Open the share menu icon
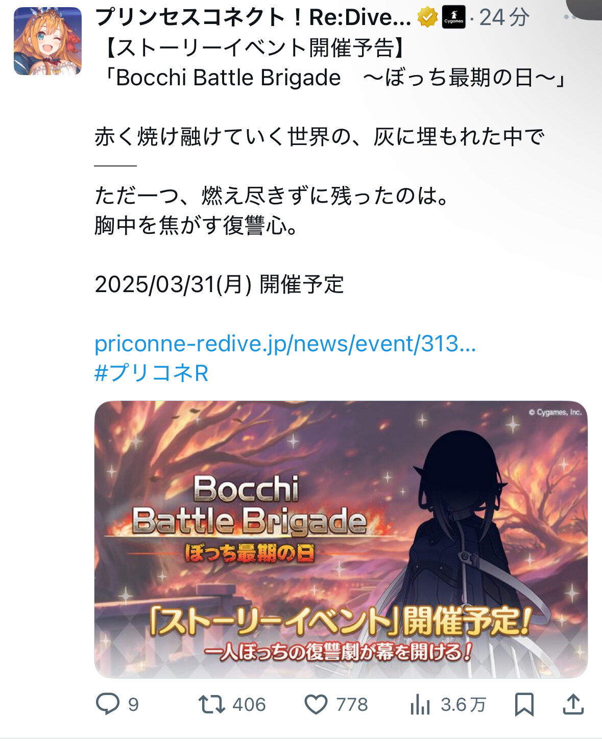 tap(573, 704)
